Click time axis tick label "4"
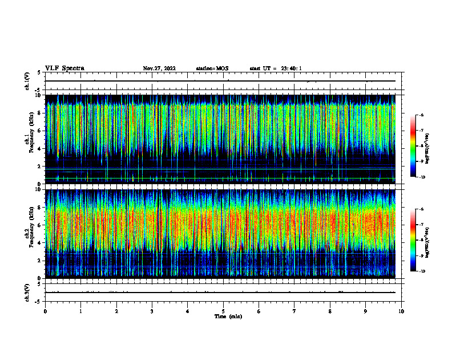The height and width of the screenshot is (349, 452). coord(188,311)
